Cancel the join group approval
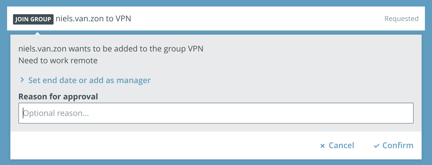The image size is (432, 165). tap(337, 145)
